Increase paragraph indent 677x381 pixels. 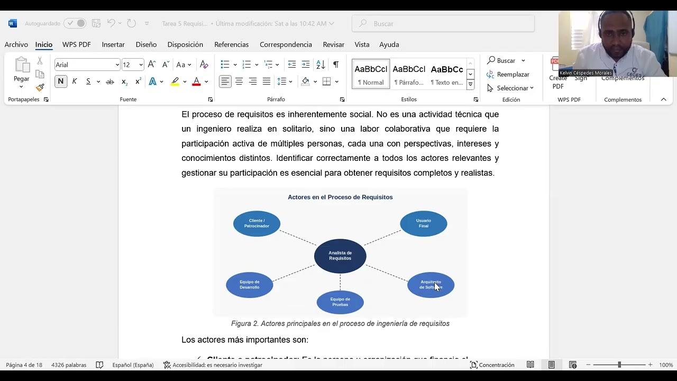[x=306, y=65]
